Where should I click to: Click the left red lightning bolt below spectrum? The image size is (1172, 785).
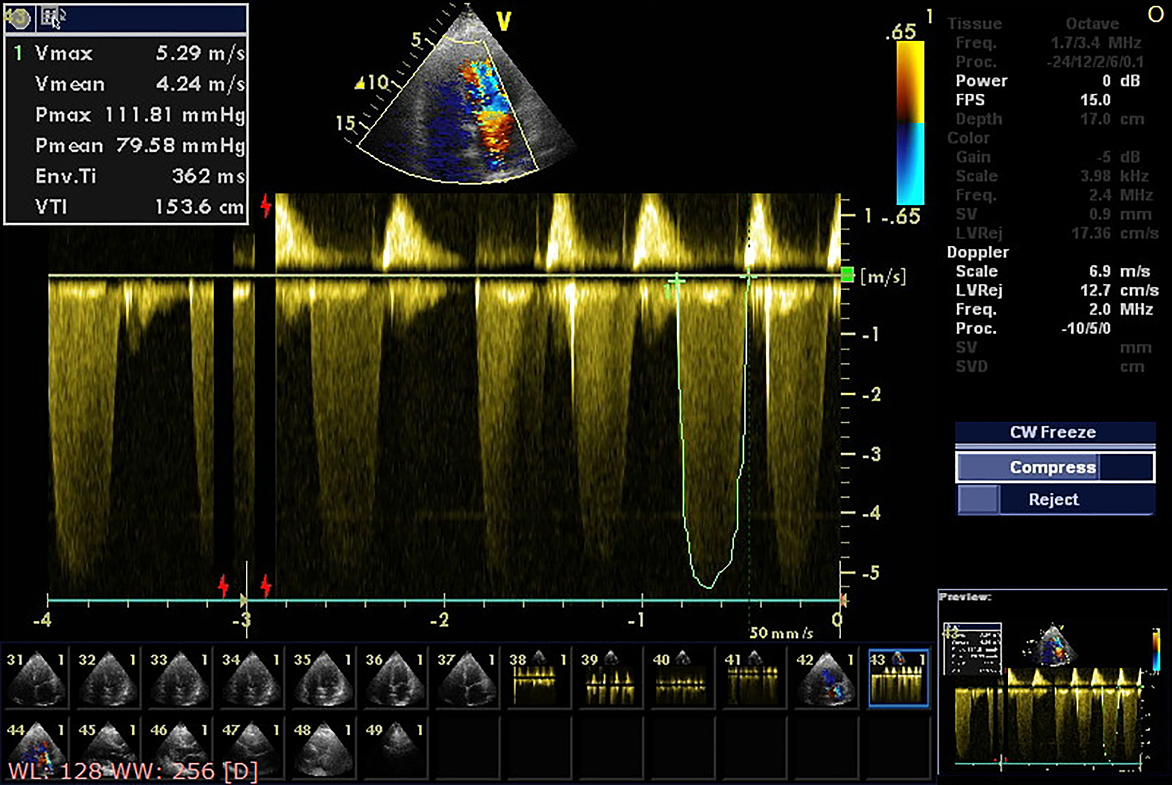[223, 586]
